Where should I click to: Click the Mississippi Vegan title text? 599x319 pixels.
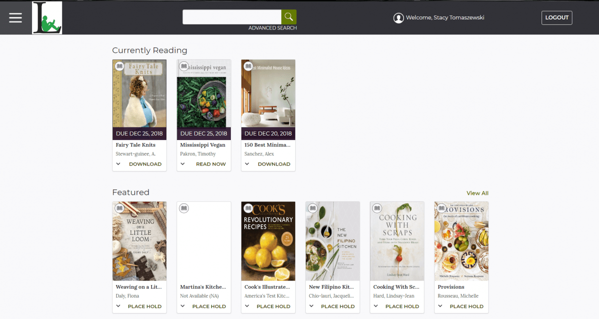(x=203, y=145)
